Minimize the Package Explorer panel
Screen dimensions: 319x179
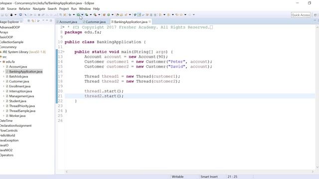pyautogui.click(x=47, y=21)
